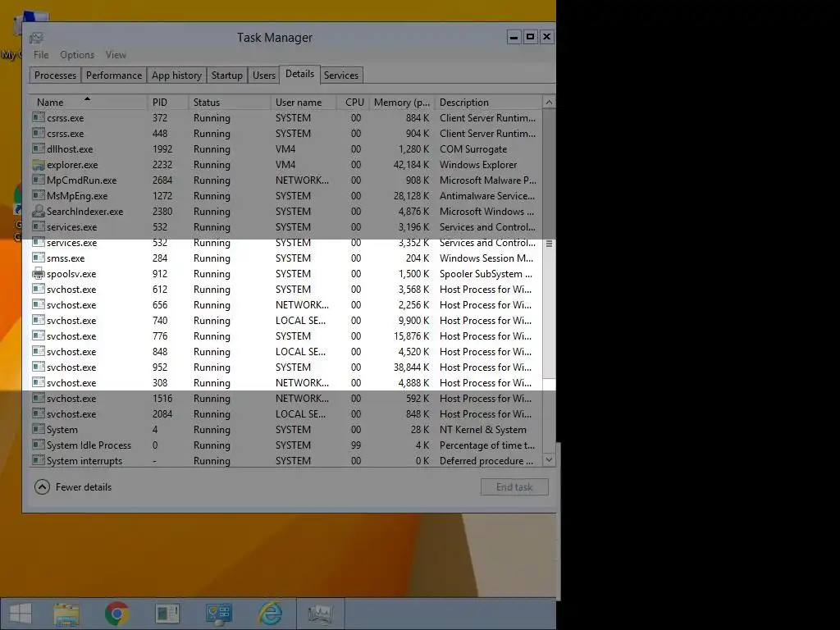
Task: Select the Details tab
Action: 299,74
